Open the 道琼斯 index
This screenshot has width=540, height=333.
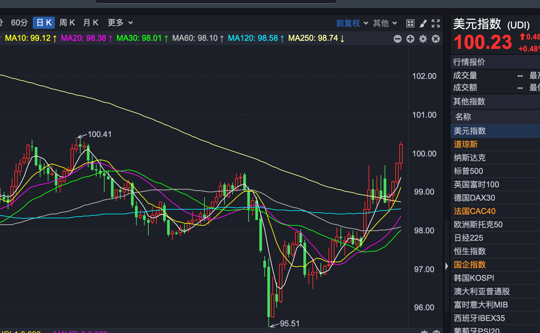(x=466, y=144)
